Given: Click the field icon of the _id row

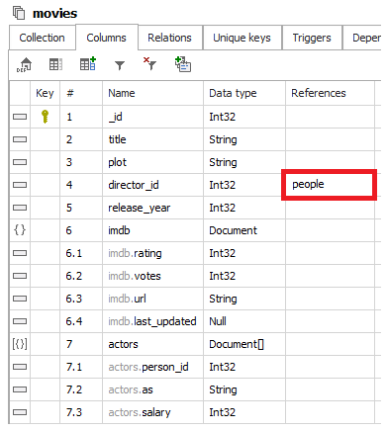Looking at the screenshot, I should pyautogui.click(x=20, y=117).
